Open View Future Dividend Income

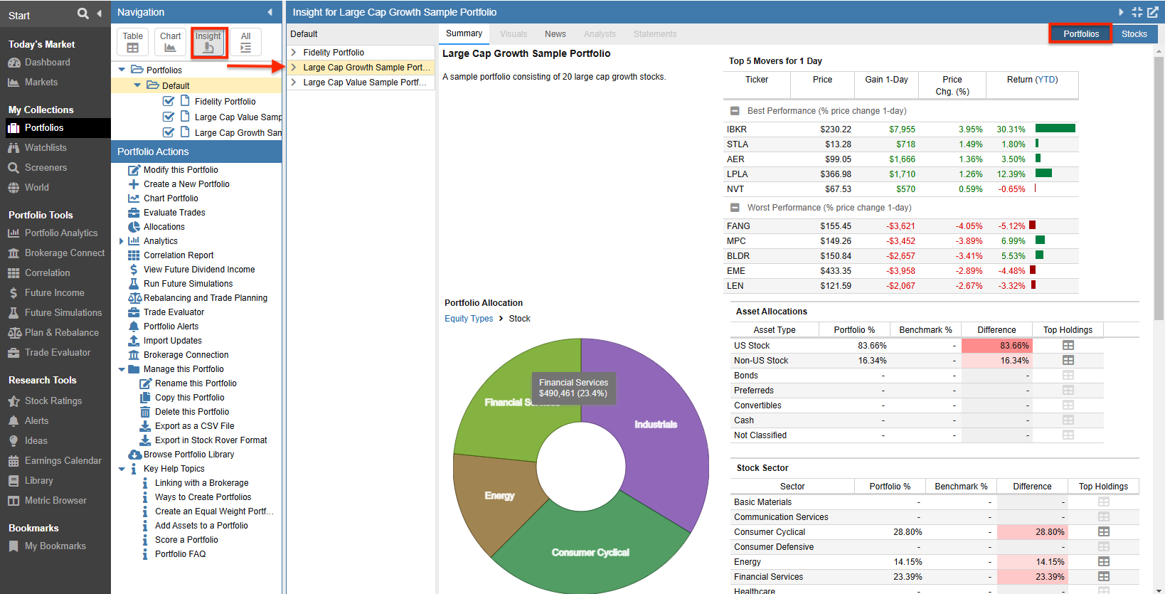pos(199,270)
